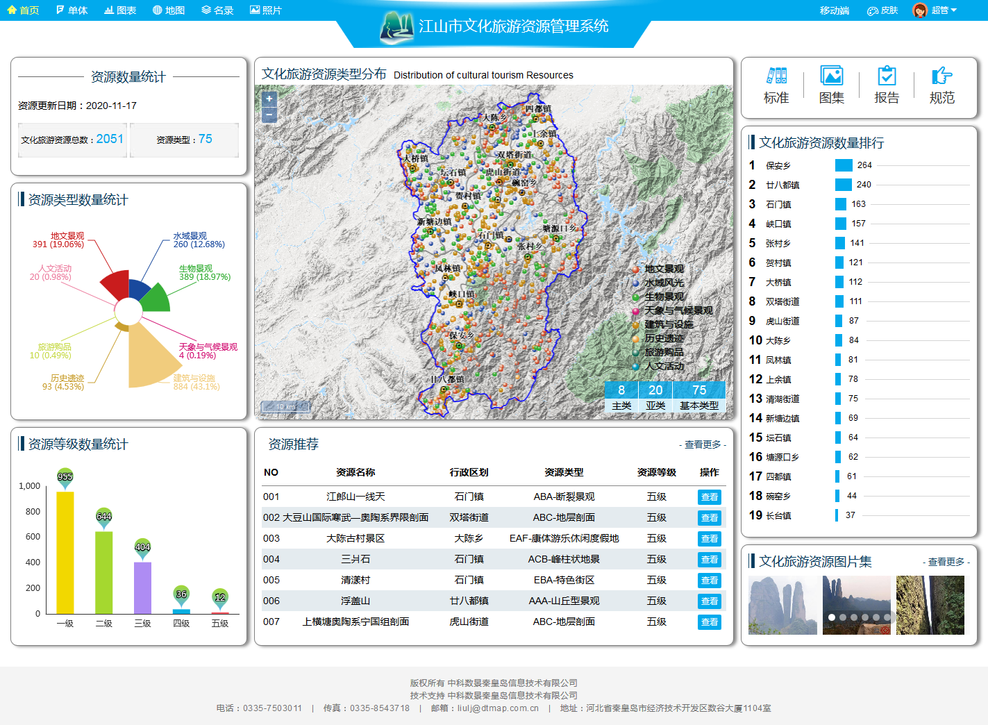Go to the 首页 home tab

tap(23, 10)
